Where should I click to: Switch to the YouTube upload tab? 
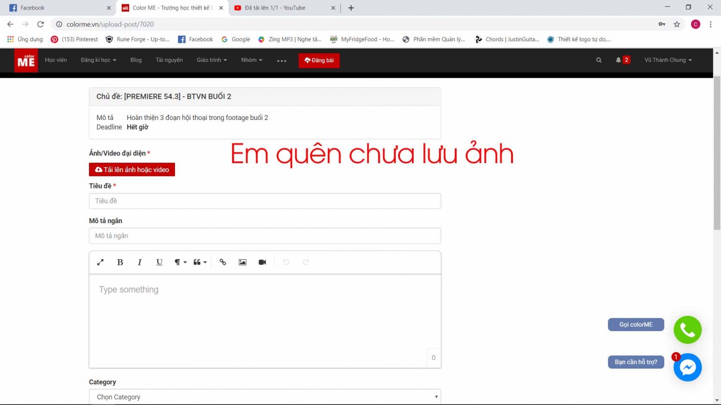[x=285, y=8]
